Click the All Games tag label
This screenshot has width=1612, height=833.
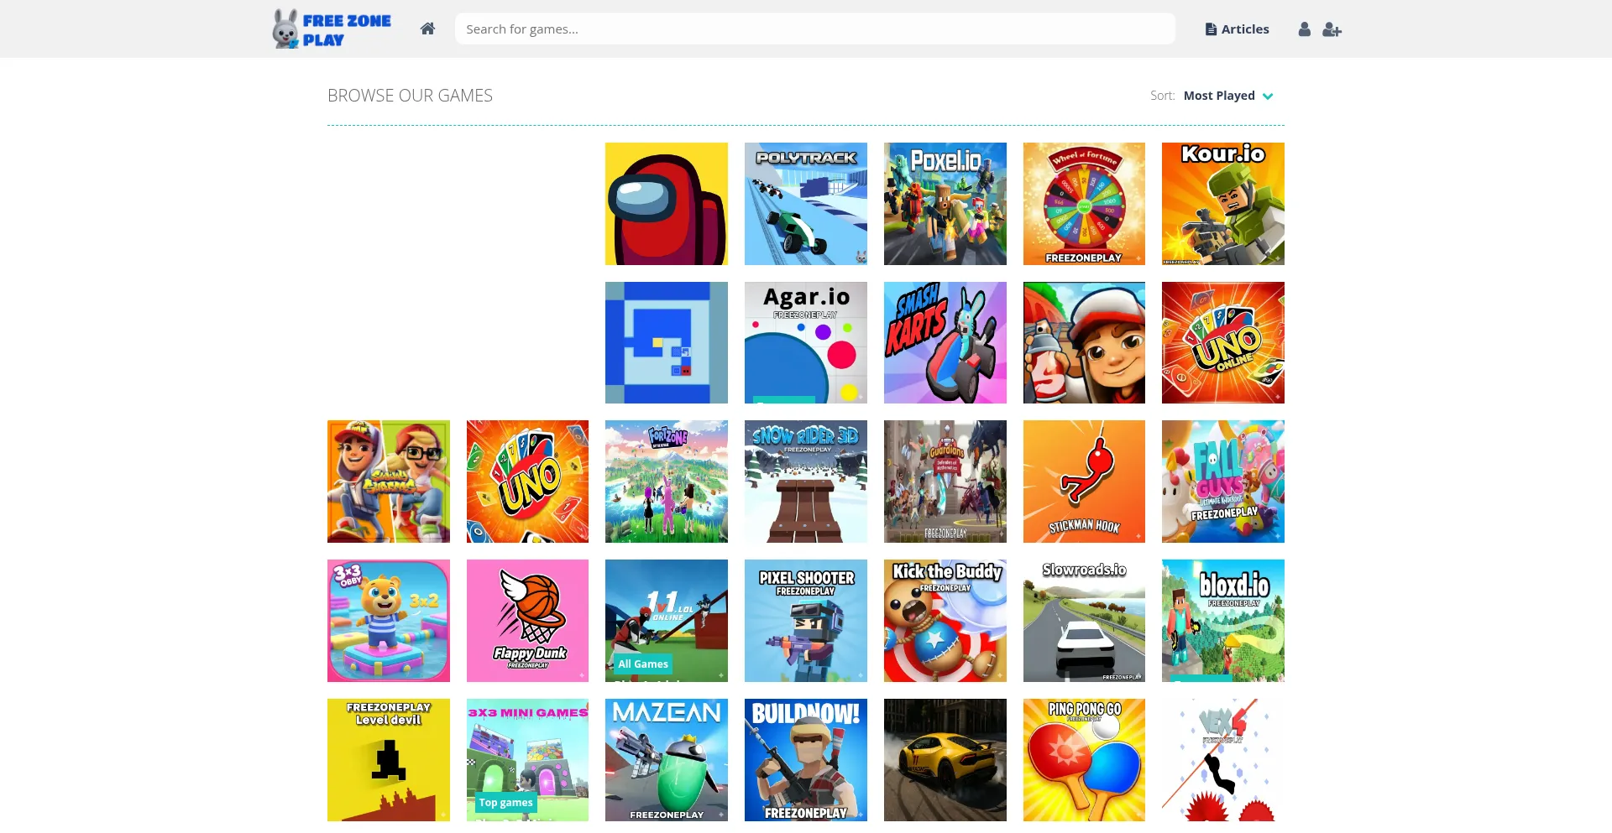643,664
